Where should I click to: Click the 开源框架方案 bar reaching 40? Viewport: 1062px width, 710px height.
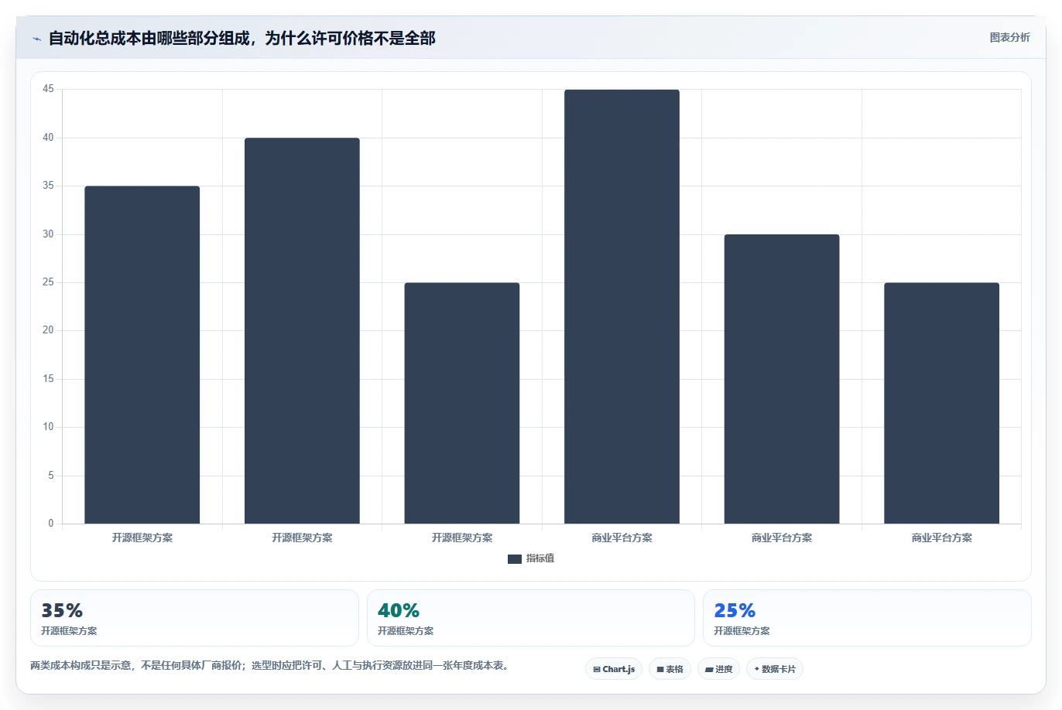coord(302,331)
